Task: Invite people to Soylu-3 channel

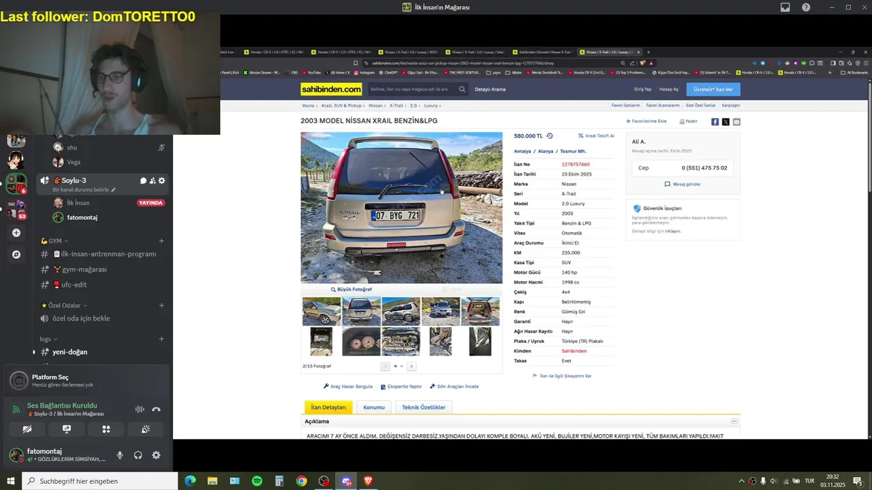Action: 153,180
